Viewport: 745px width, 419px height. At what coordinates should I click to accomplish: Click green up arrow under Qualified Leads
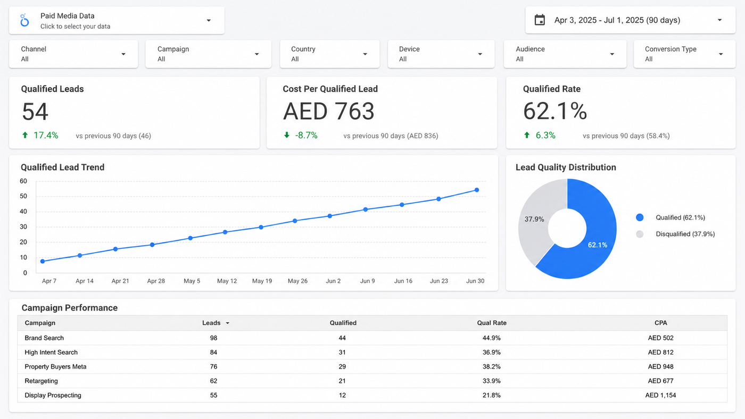pyautogui.click(x=24, y=136)
